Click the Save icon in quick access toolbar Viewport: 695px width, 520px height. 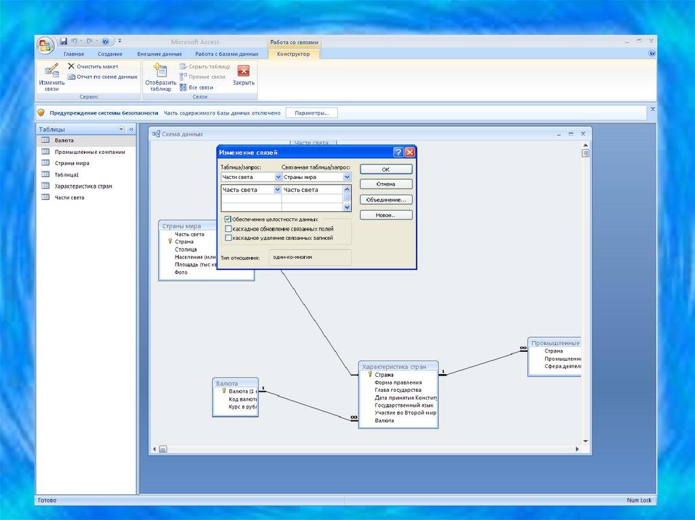tap(63, 41)
